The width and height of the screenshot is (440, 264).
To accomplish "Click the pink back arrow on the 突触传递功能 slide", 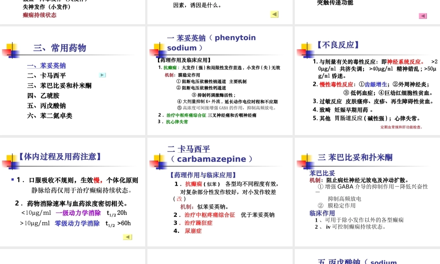I will [422, 16].
